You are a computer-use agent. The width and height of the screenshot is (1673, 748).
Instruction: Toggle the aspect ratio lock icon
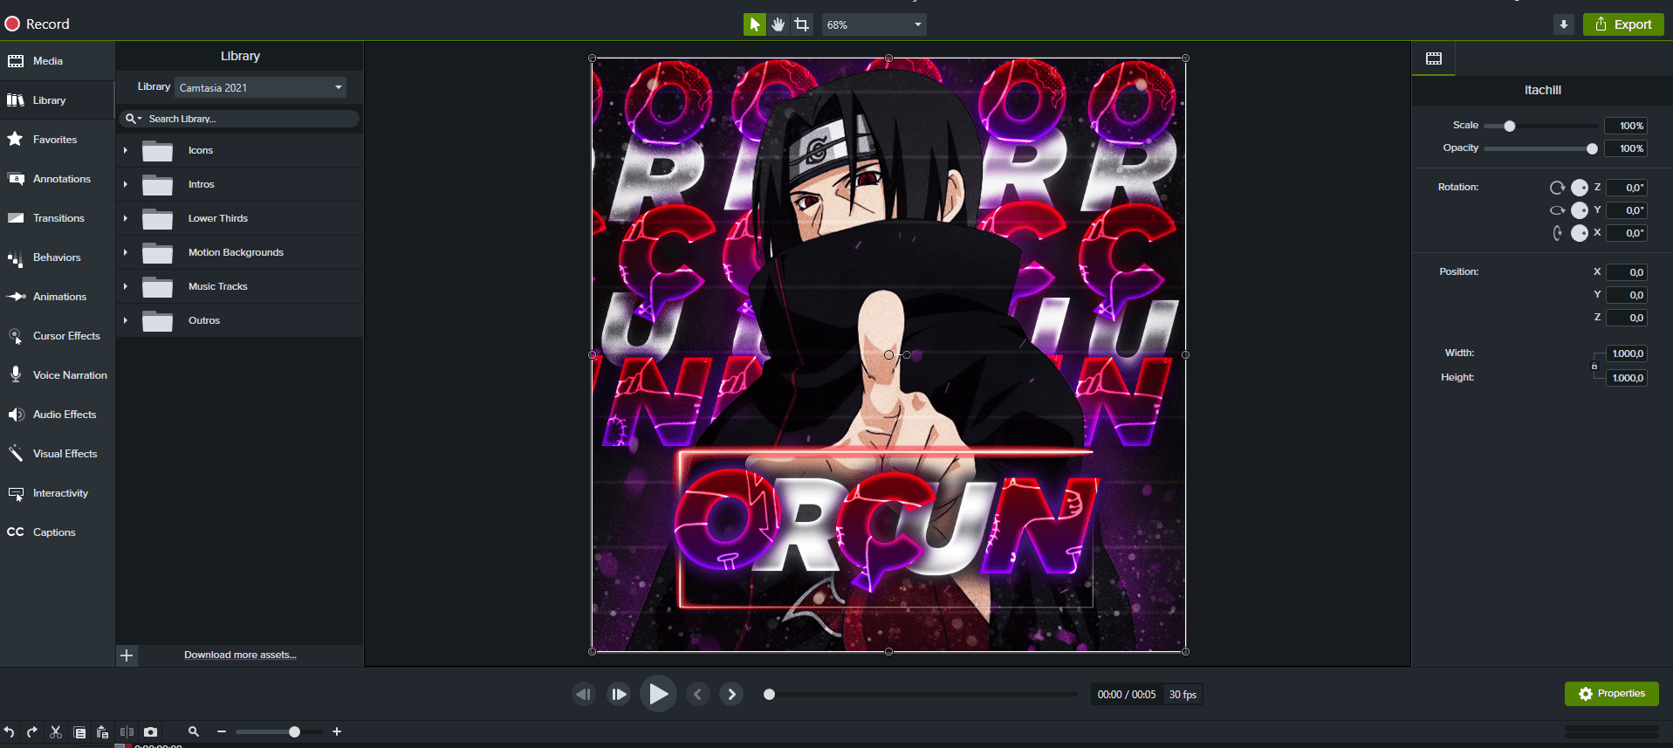[x=1594, y=367]
